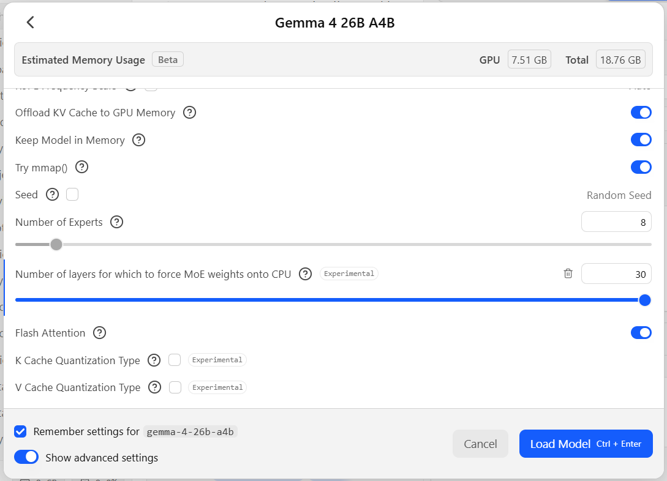This screenshot has height=481, width=667.
Task: Open help icon for Keep Model in Memory
Action: coord(139,140)
